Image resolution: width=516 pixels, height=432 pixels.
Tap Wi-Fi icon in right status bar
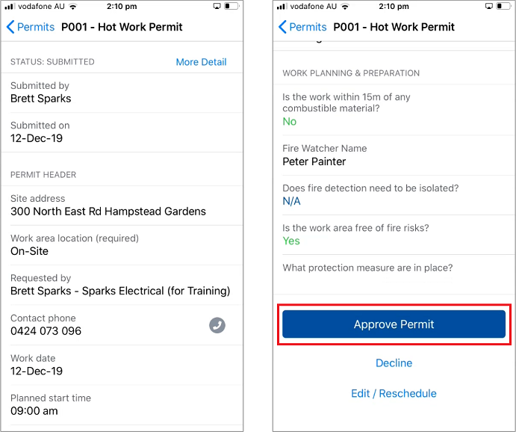pos(345,6)
